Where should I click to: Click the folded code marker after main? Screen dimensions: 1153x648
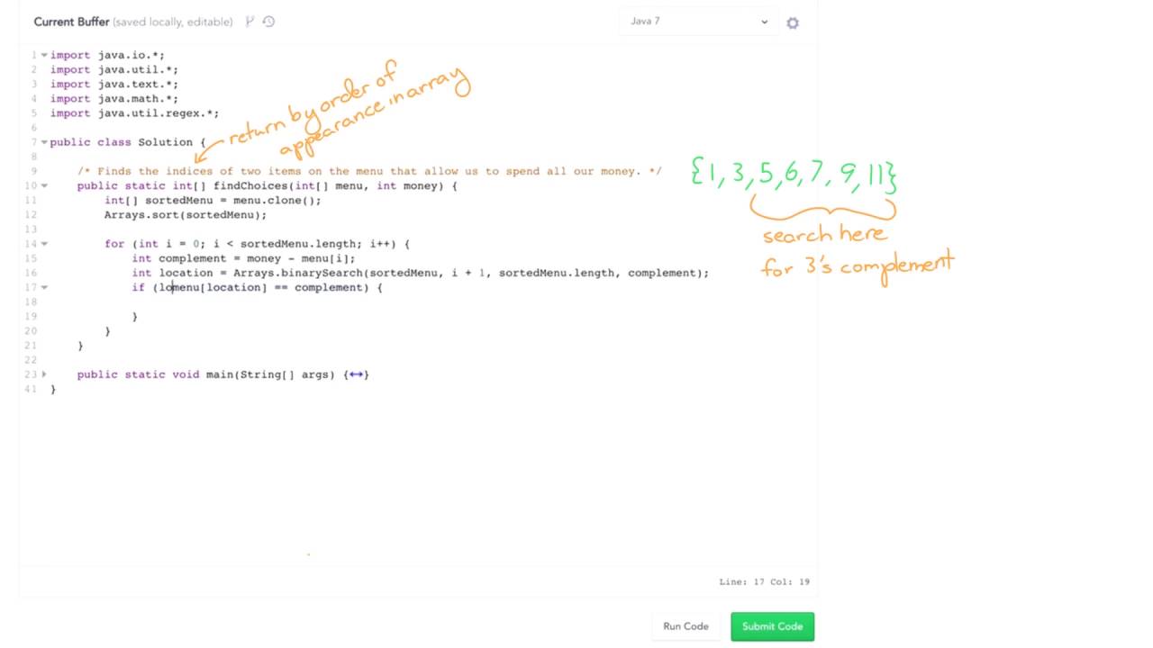pos(356,374)
